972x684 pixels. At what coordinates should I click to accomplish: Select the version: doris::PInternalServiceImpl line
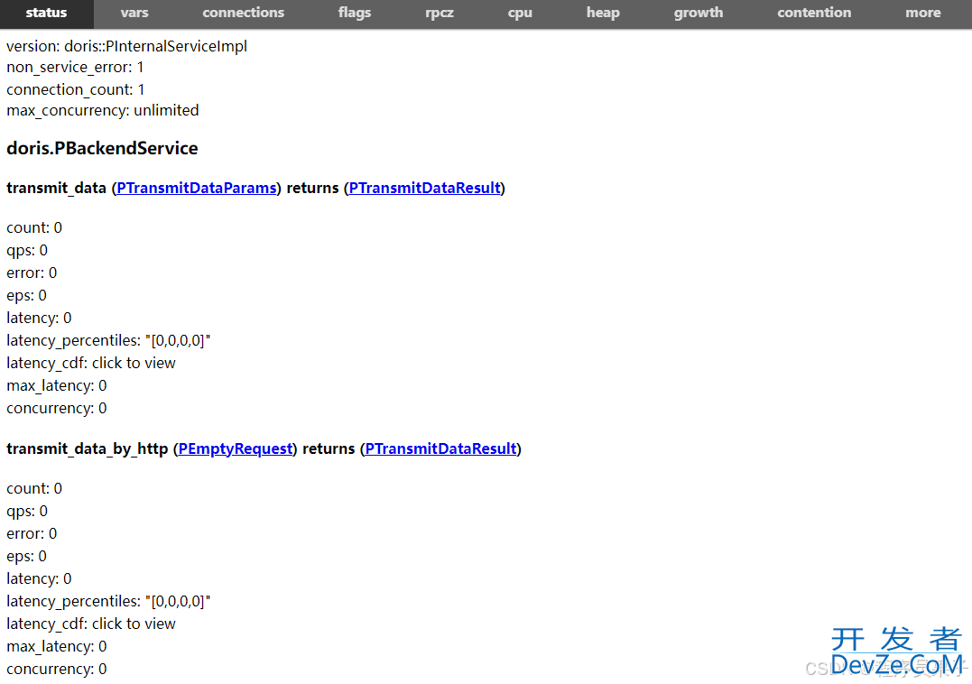pyautogui.click(x=127, y=46)
